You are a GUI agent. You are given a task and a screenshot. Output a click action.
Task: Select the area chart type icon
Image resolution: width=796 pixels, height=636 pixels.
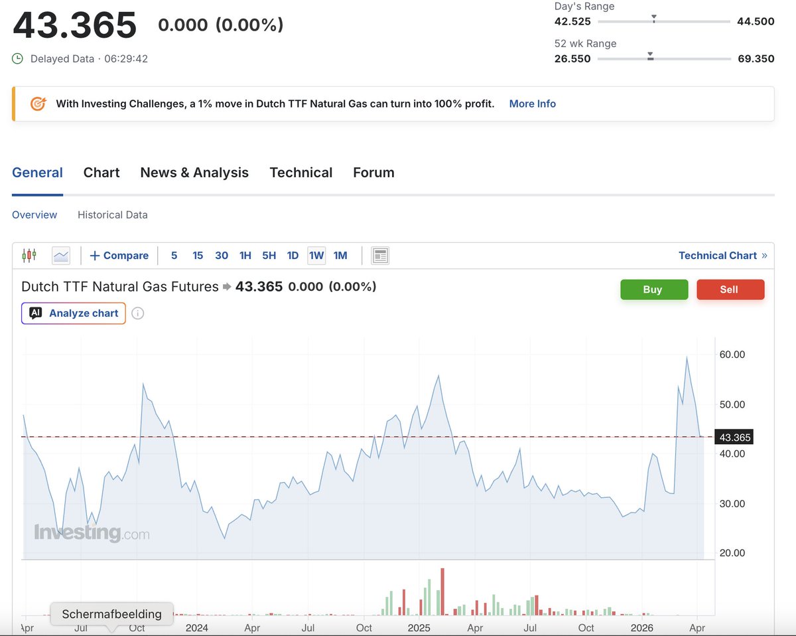click(x=61, y=255)
